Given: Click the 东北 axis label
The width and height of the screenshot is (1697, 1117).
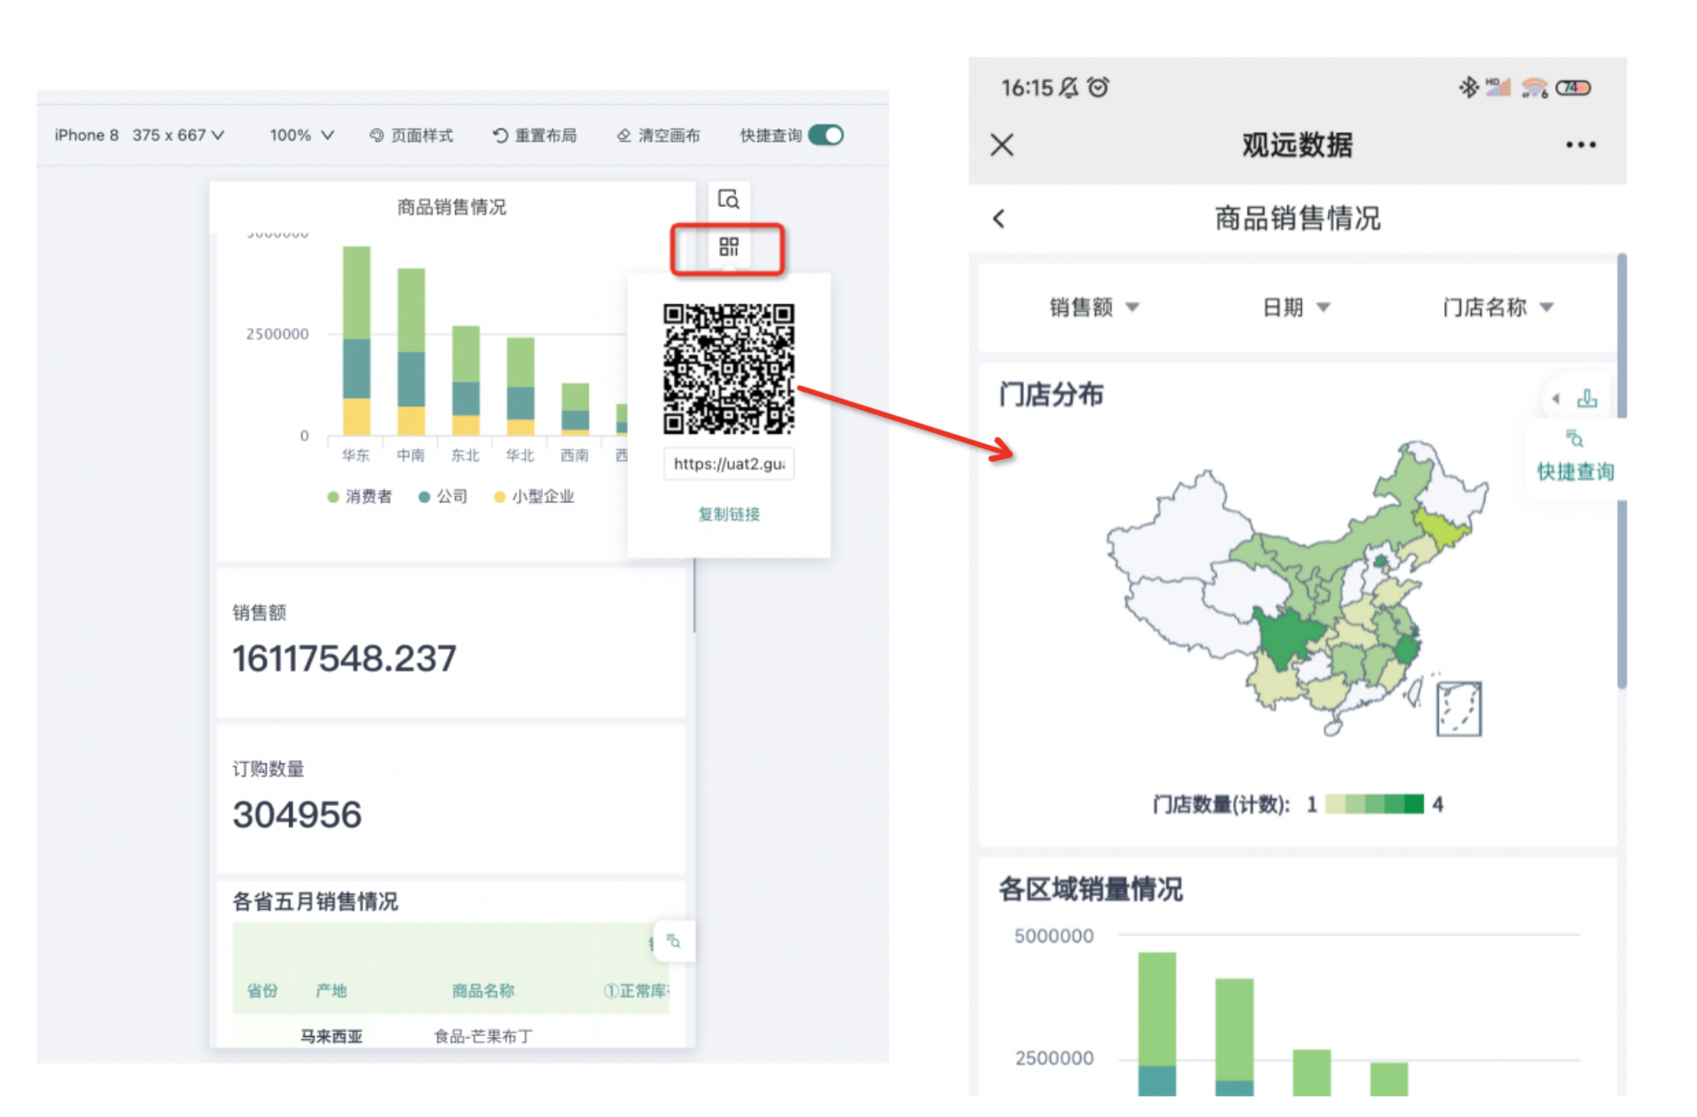Looking at the screenshot, I should (466, 455).
